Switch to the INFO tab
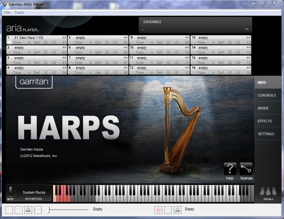Screen dimensions: 284x219 point(268,82)
